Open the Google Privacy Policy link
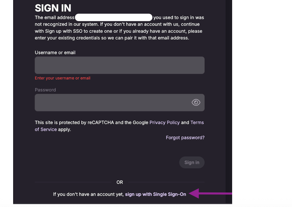This screenshot has height=207, width=292. tap(164, 122)
